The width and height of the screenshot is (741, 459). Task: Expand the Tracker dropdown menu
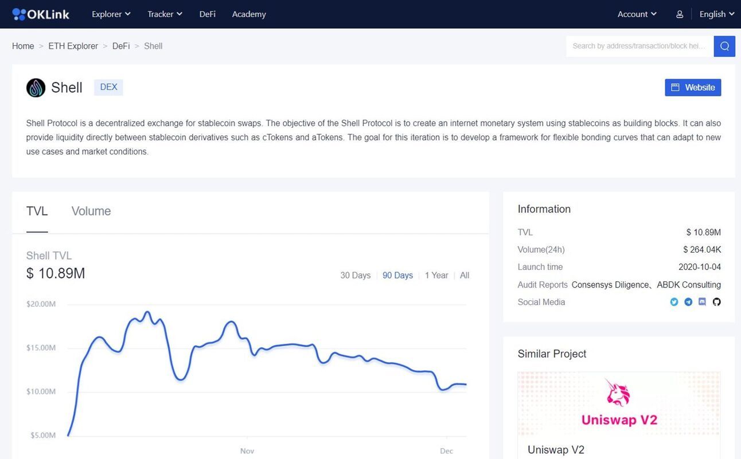point(165,14)
